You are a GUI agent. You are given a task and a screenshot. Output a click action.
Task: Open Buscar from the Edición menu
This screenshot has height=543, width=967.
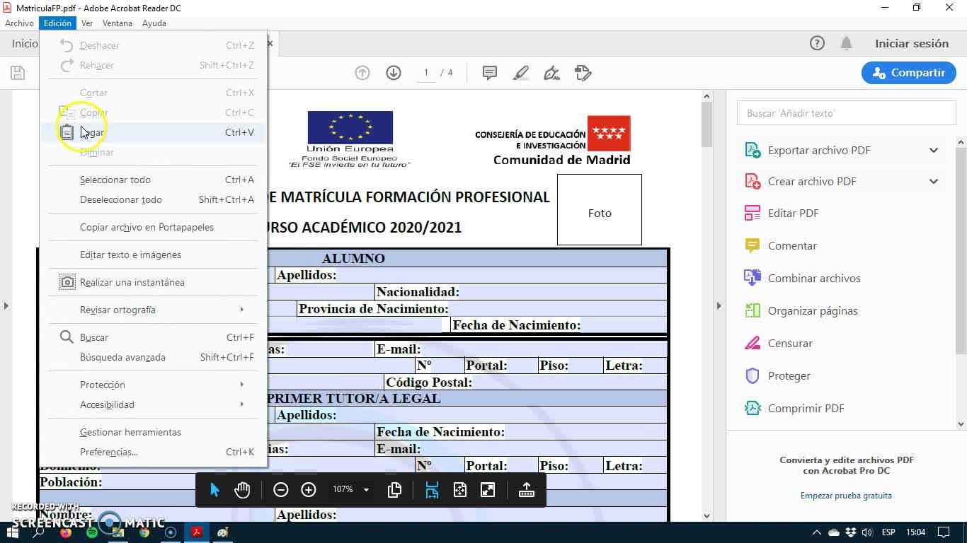(153, 337)
